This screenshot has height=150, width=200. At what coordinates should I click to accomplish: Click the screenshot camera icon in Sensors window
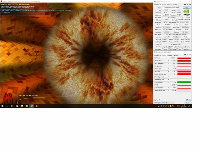[x=185, y=55]
